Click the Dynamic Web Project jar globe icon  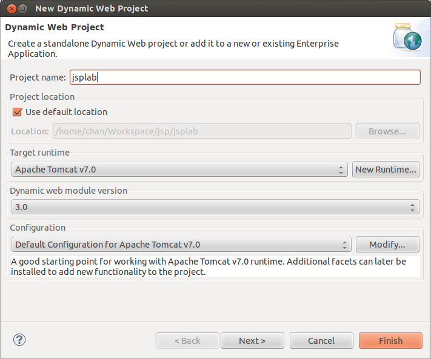[407, 37]
